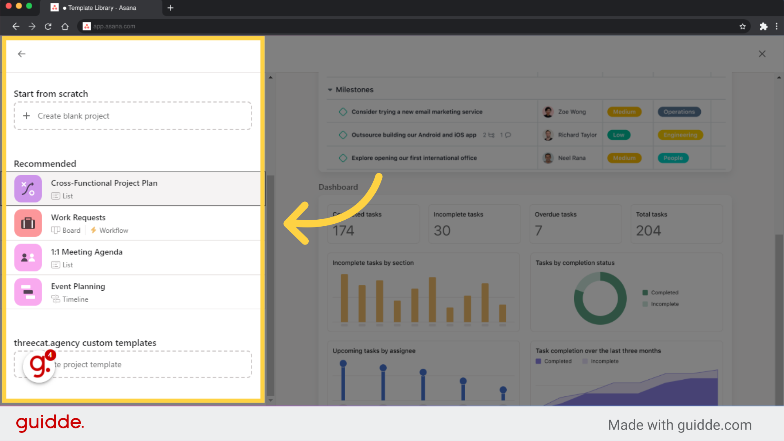Open the browser three-dot menu
784x441 pixels.
tap(777, 27)
